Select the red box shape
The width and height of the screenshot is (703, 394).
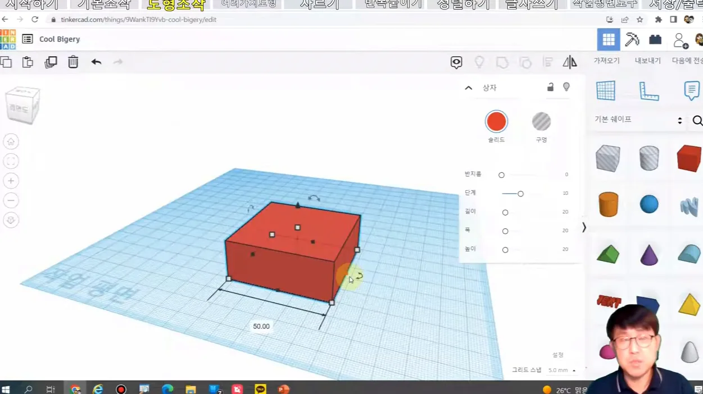point(689,158)
